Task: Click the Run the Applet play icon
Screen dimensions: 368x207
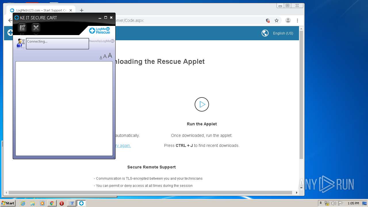Action: pos(202,104)
